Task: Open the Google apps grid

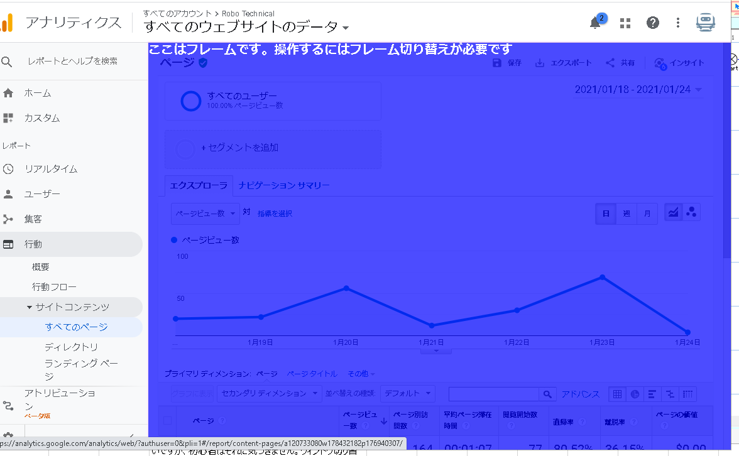Action: [625, 23]
